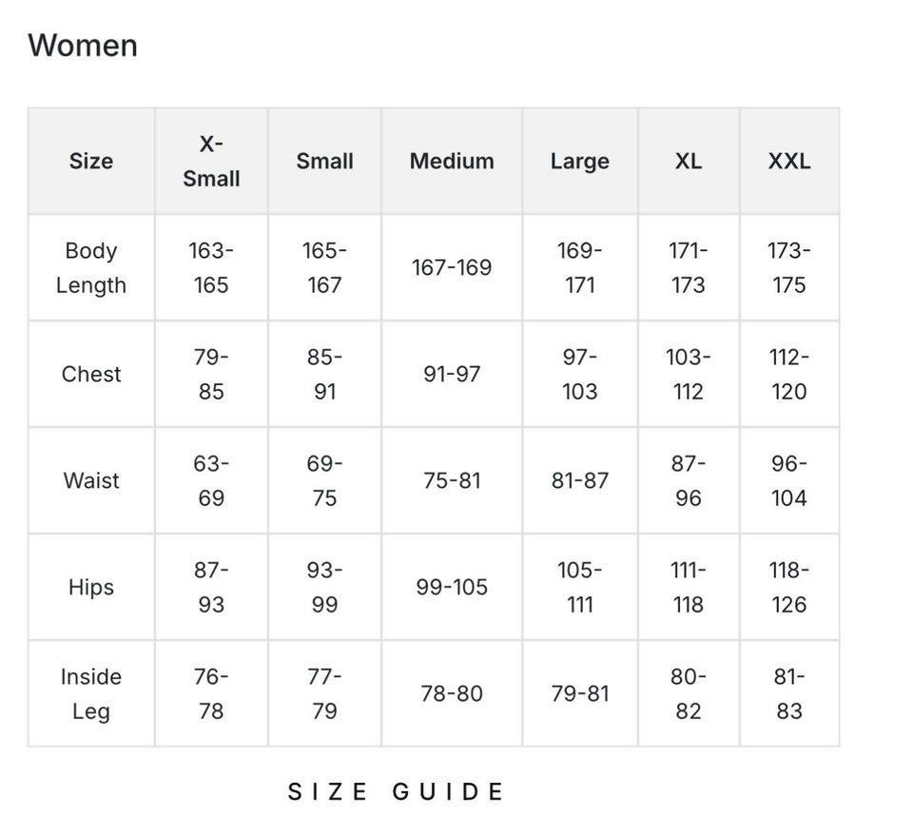Click the Large waist cell 81-87
Image resolution: width=913 pixels, height=816 pixels.
point(579,480)
